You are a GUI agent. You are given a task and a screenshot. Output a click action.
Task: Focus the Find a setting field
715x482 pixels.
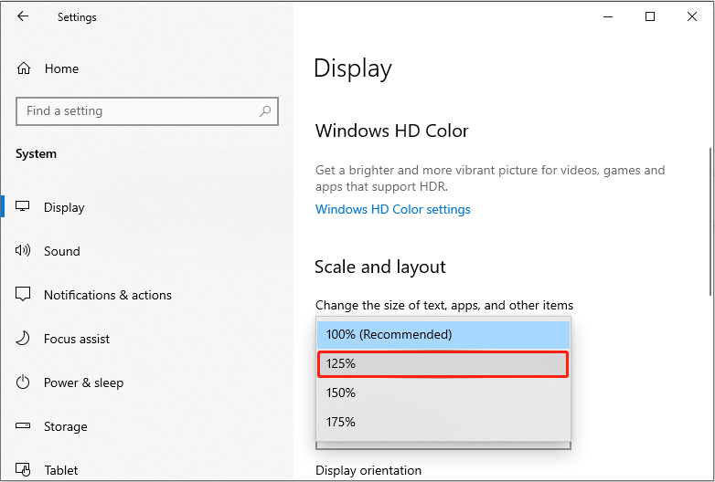tap(147, 111)
